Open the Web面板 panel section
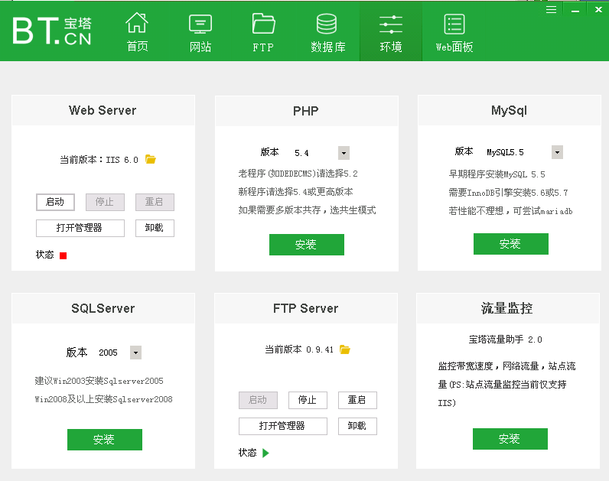The image size is (609, 481). 454,33
